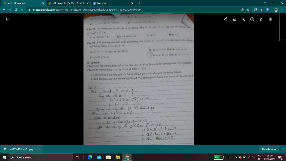This screenshot has width=286, height=161.
Task: Open Microsoft Store from the taskbar
Action: 108,157
